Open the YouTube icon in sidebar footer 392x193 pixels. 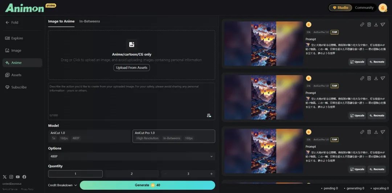point(18,177)
